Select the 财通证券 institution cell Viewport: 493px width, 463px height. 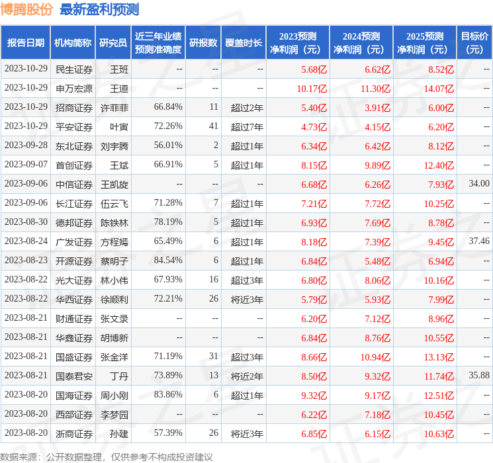point(74,319)
